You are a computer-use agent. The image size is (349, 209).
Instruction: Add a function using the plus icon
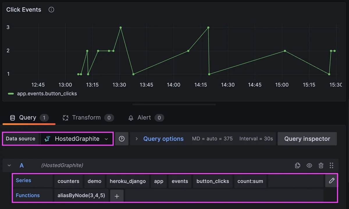pos(117,195)
